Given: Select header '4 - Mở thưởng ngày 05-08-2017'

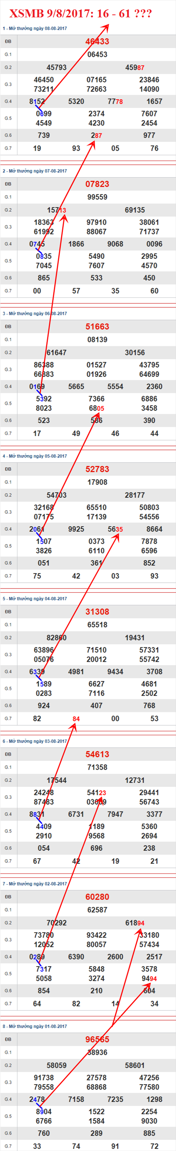Looking at the screenshot, I should pos(35,456).
